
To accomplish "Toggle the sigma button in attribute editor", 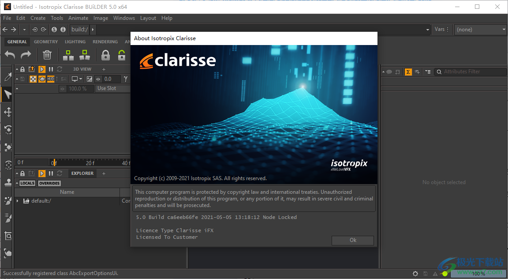I will click(408, 72).
